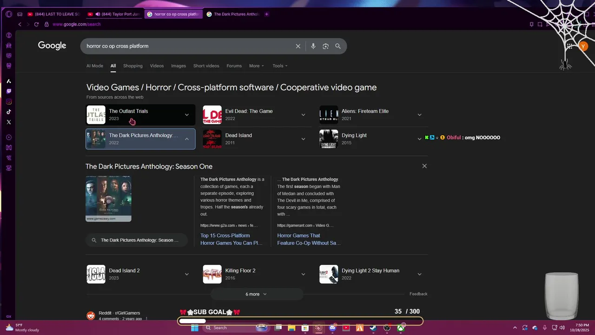Open GX Corner gamepad icon in tab bar

20,14
